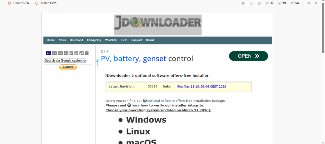This screenshot has height=144, width=325.
Task: Switch language to cs
Action: (55, 53)
